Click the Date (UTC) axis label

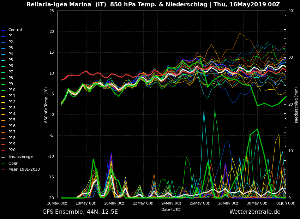(x=171, y=209)
